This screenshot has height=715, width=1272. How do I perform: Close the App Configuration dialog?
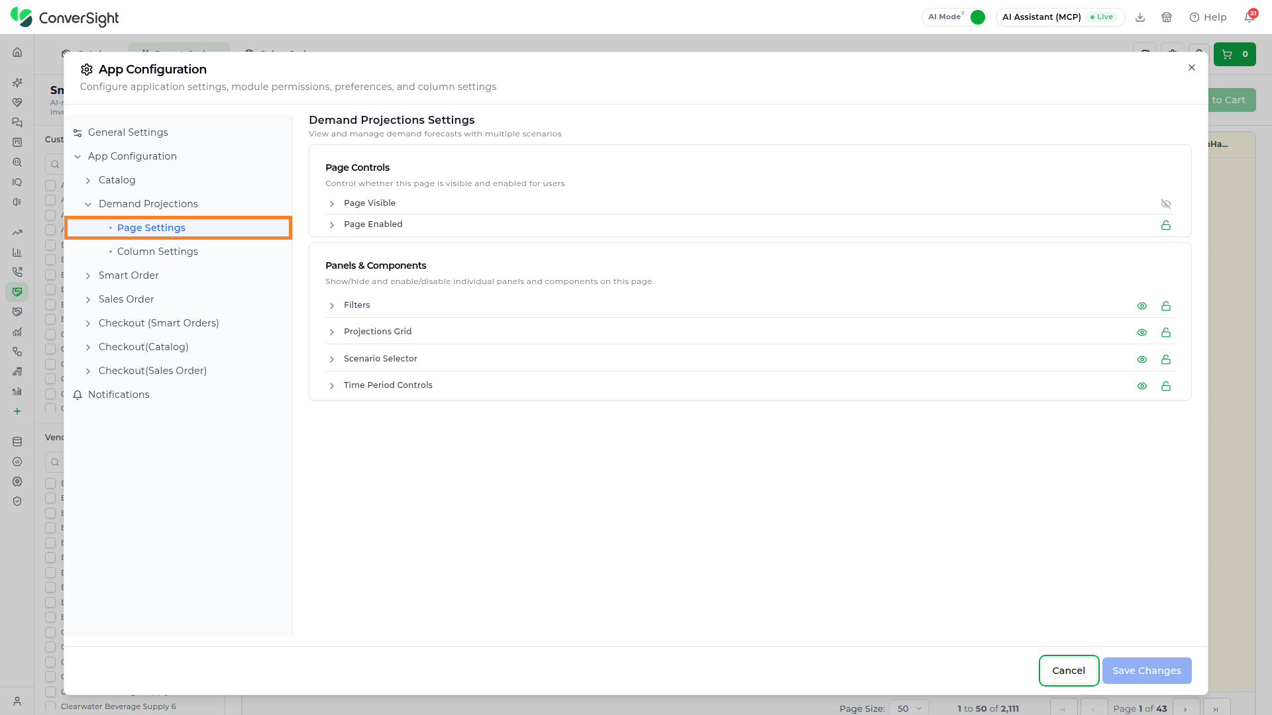pos(1192,68)
